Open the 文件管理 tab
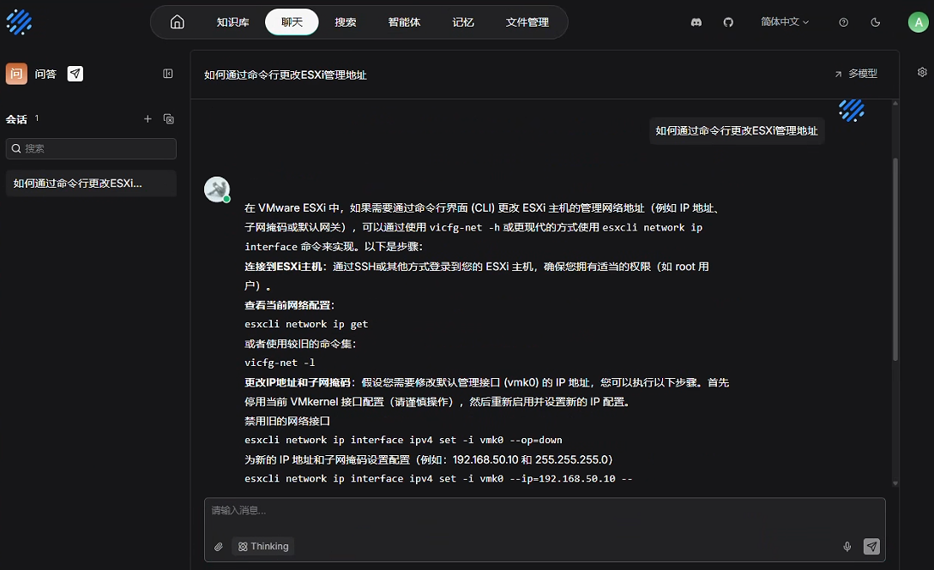Screen dimensions: 934x570 pos(527,22)
